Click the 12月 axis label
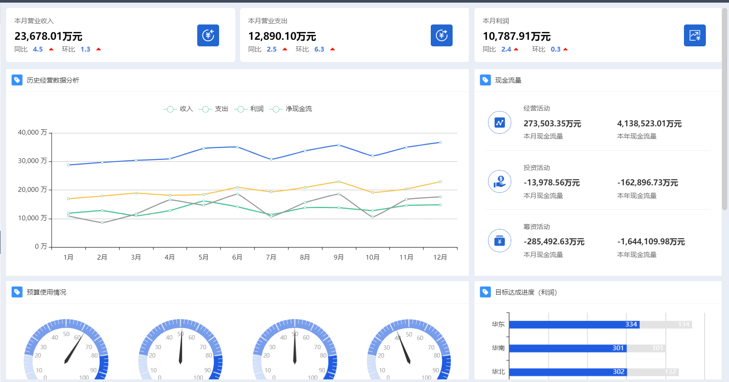Viewport: 729px width, 382px height. [x=440, y=257]
